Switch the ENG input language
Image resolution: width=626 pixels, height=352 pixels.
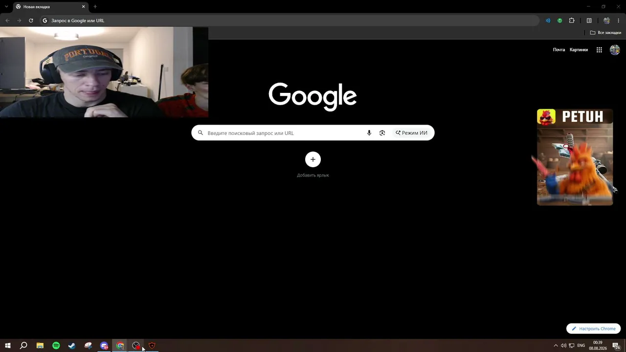click(x=581, y=346)
